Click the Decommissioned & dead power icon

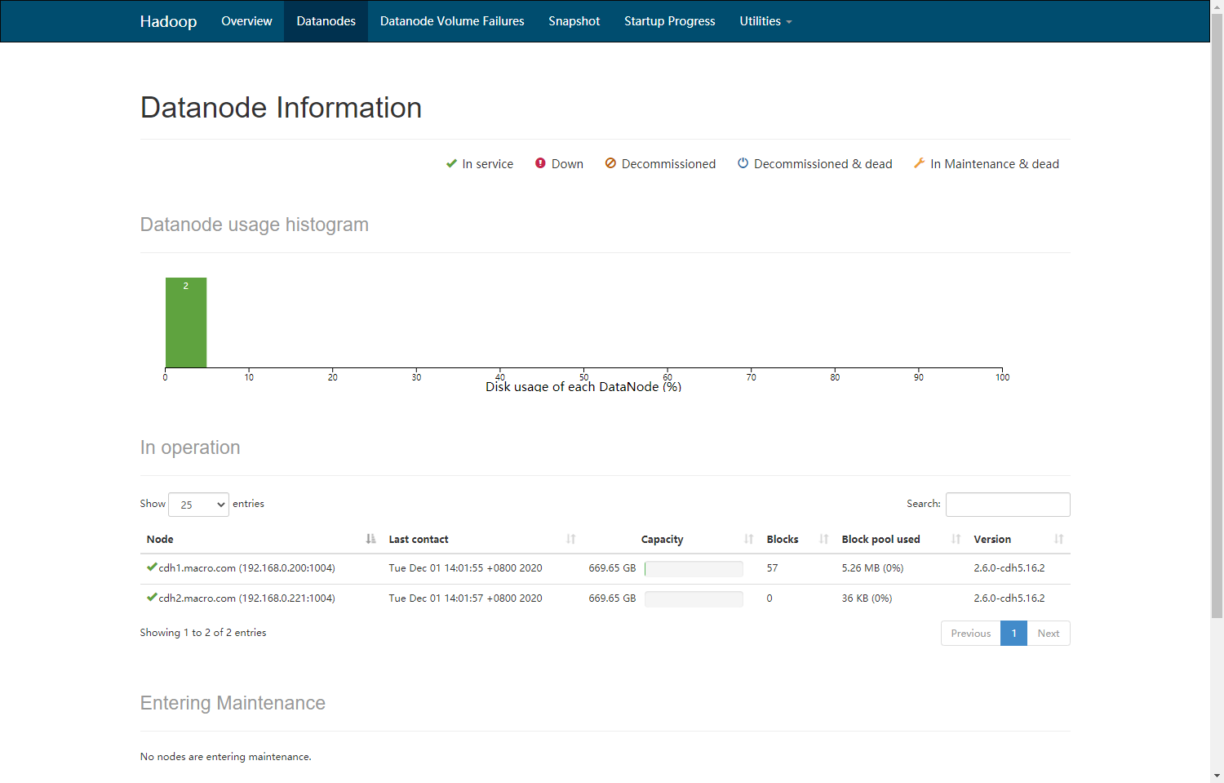point(743,163)
